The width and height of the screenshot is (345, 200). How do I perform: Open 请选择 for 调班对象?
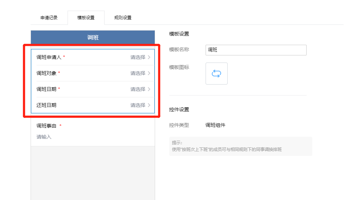pyautogui.click(x=138, y=73)
